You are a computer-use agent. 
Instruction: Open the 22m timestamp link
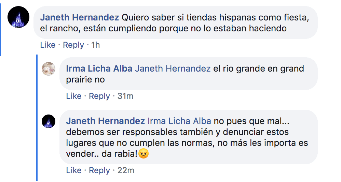tap(126, 170)
